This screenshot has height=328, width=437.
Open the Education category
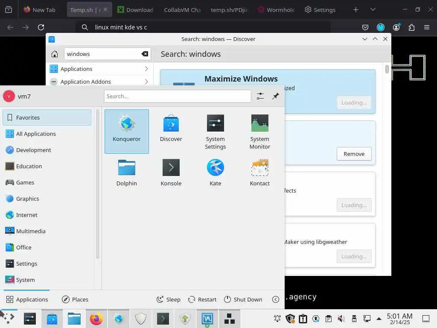[x=47, y=166]
